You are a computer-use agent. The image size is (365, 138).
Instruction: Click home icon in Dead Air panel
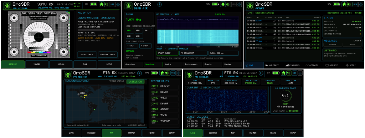click(223, 4)
